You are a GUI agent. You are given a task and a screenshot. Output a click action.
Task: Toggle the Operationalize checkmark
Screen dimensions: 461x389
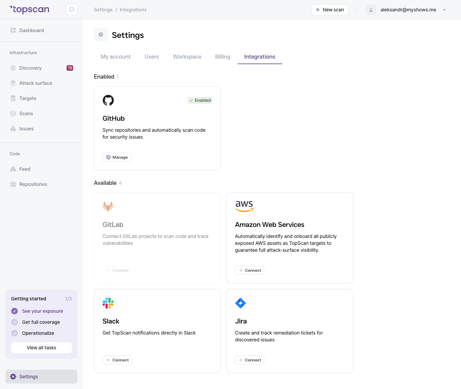point(14,333)
